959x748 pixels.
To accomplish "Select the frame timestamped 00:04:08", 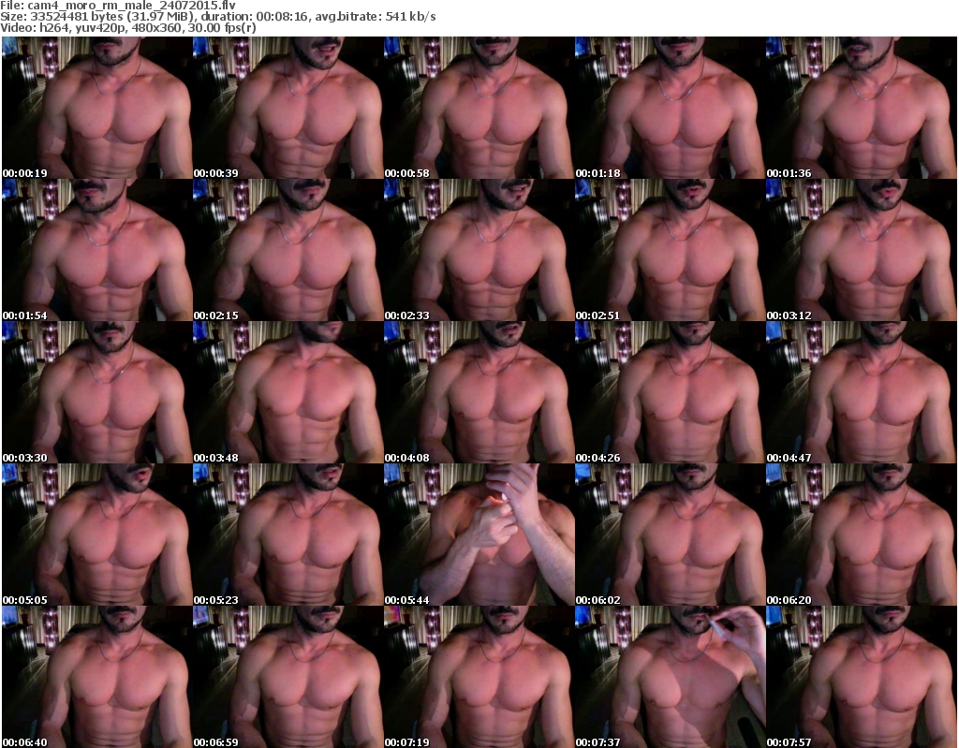I will [x=479, y=392].
